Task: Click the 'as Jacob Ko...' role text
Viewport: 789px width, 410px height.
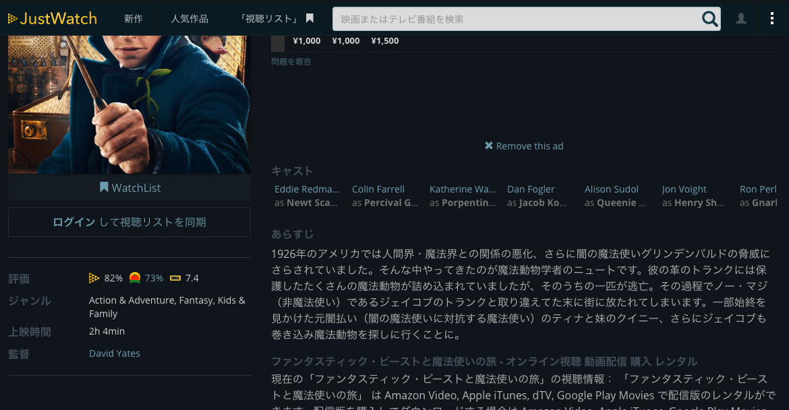Action: tap(537, 203)
